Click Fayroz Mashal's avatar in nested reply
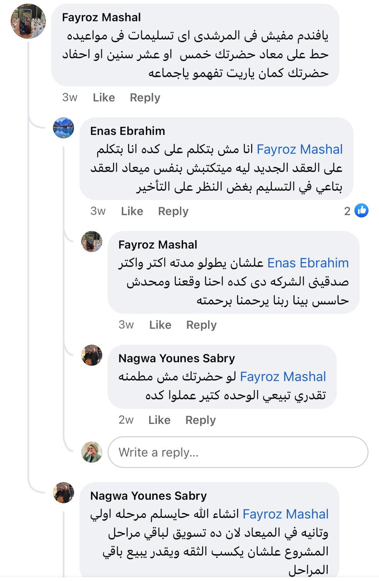The height and width of the screenshot is (581, 379). [x=91, y=241]
